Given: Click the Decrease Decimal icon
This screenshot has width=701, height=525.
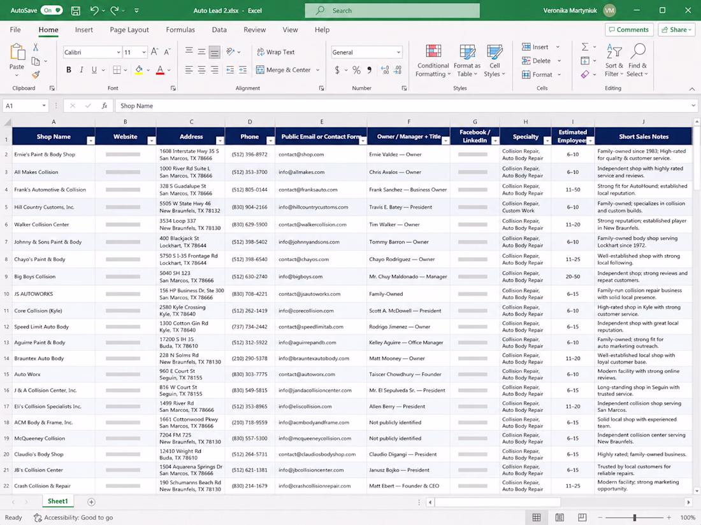Looking at the screenshot, I should point(398,69).
